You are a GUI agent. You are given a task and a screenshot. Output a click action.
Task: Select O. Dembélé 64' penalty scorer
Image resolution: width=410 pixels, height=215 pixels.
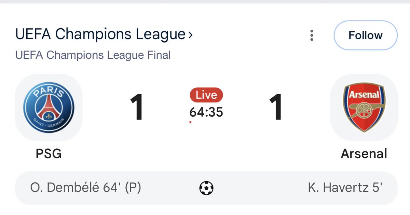85,188
